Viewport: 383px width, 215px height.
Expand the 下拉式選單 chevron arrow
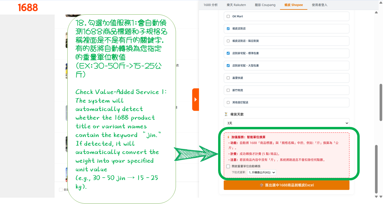coord(274,172)
